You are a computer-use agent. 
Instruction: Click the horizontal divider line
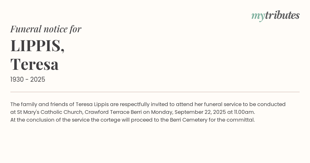[x=155, y=92]
